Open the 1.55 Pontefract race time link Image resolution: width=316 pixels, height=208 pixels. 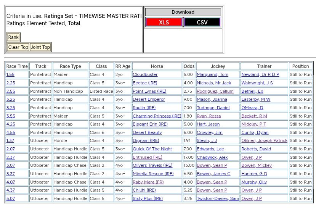[x=10, y=75]
